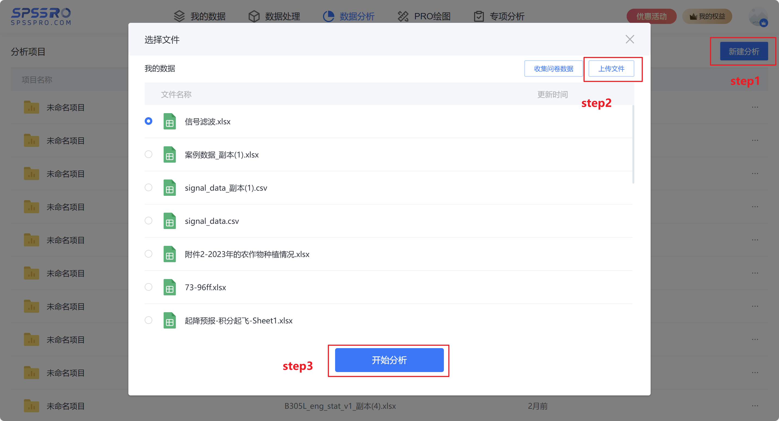
Task: Open the 专项分析 navigation tab
Action: coord(499,16)
